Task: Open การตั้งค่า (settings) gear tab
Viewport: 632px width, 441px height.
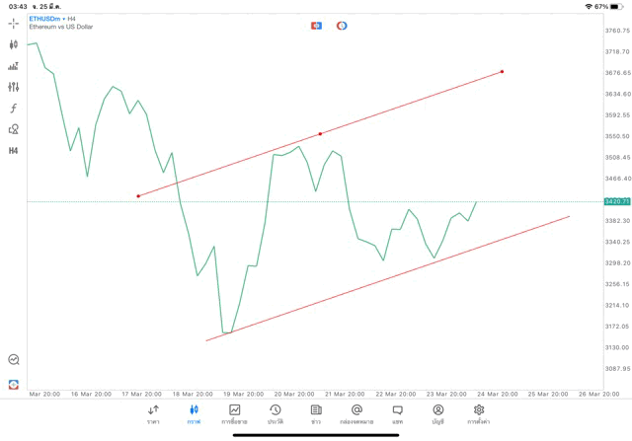Action: coord(479,413)
